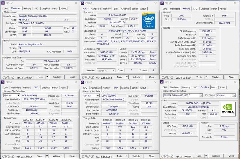The height and width of the screenshot is (159, 240).
Task: Click the CPU-Z title icon in the Memory tab window
Action: 162,3
